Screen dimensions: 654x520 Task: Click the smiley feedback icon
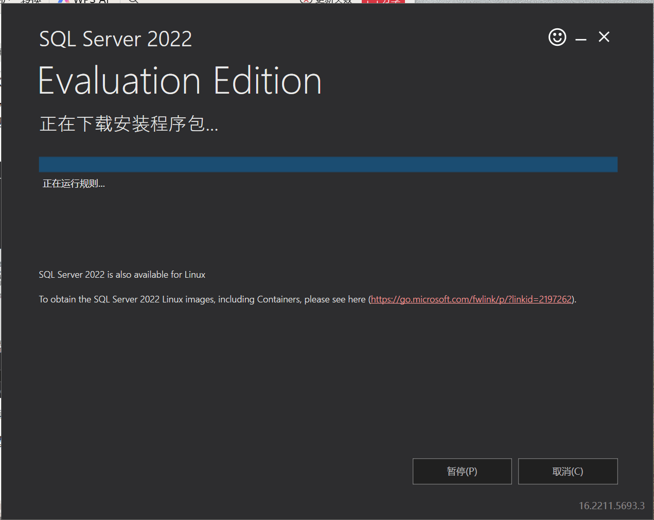pos(557,37)
